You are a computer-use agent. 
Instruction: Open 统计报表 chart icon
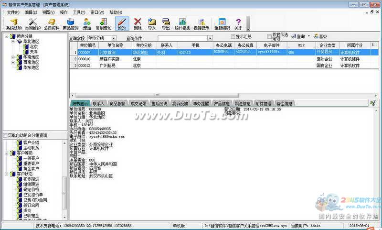pyautogui.click(x=182, y=24)
